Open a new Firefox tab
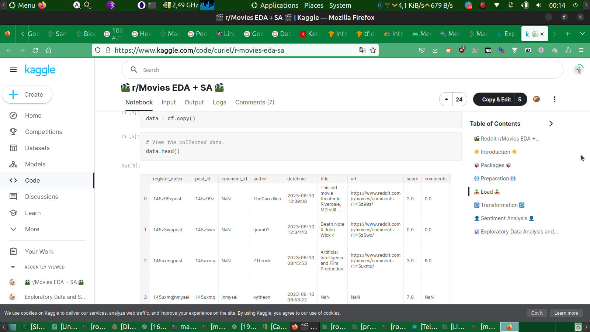590x332 pixels. pos(568,34)
